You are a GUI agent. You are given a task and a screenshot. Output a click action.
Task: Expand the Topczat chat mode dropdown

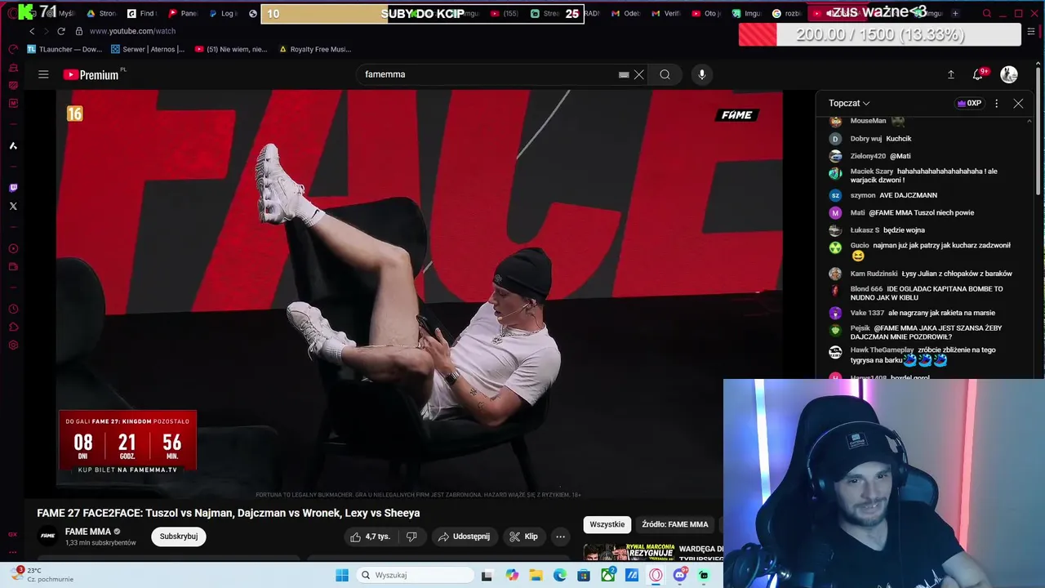tap(849, 104)
